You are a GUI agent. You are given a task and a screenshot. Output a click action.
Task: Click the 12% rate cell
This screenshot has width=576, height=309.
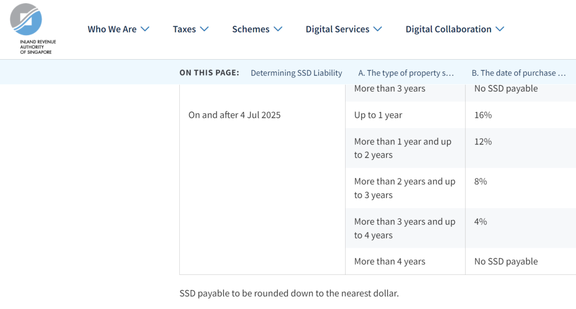[x=521, y=148]
